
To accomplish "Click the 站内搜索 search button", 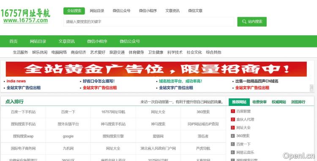I will (x=252, y=22).
